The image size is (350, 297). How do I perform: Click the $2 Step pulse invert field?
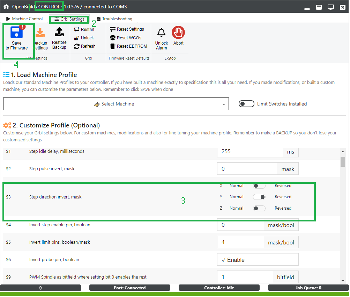click(x=247, y=169)
